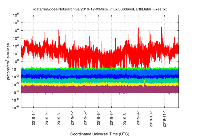Click the 2019-5-1 date label
The width and height of the screenshot is (197, 137).
point(85,118)
